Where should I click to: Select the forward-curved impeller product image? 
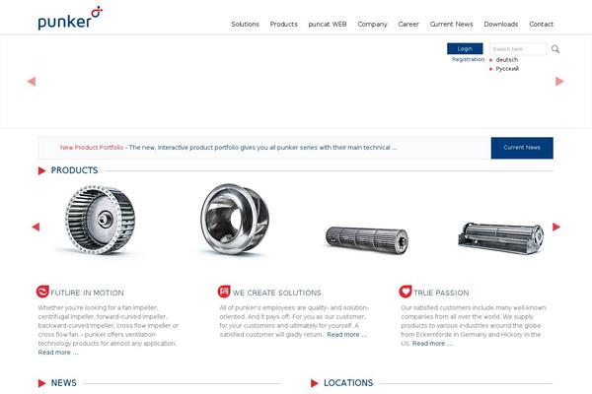click(100, 220)
